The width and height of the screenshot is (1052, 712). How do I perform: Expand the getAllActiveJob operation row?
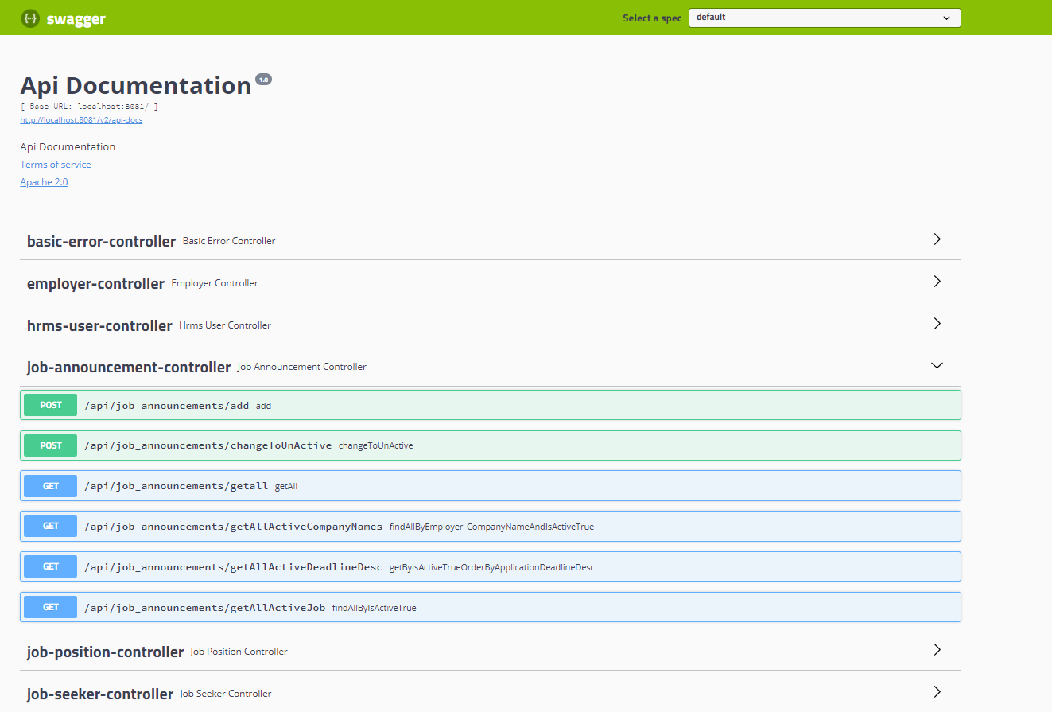(477, 606)
